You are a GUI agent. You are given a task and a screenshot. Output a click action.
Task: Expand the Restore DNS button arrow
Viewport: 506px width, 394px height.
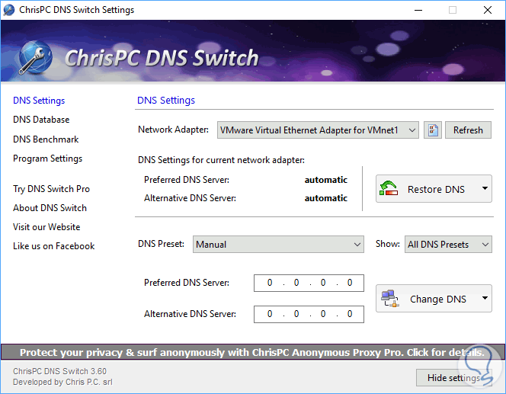coord(485,188)
